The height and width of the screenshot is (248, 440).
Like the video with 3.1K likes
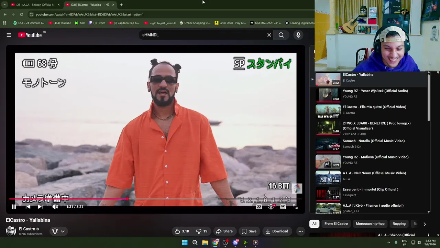coord(182,231)
